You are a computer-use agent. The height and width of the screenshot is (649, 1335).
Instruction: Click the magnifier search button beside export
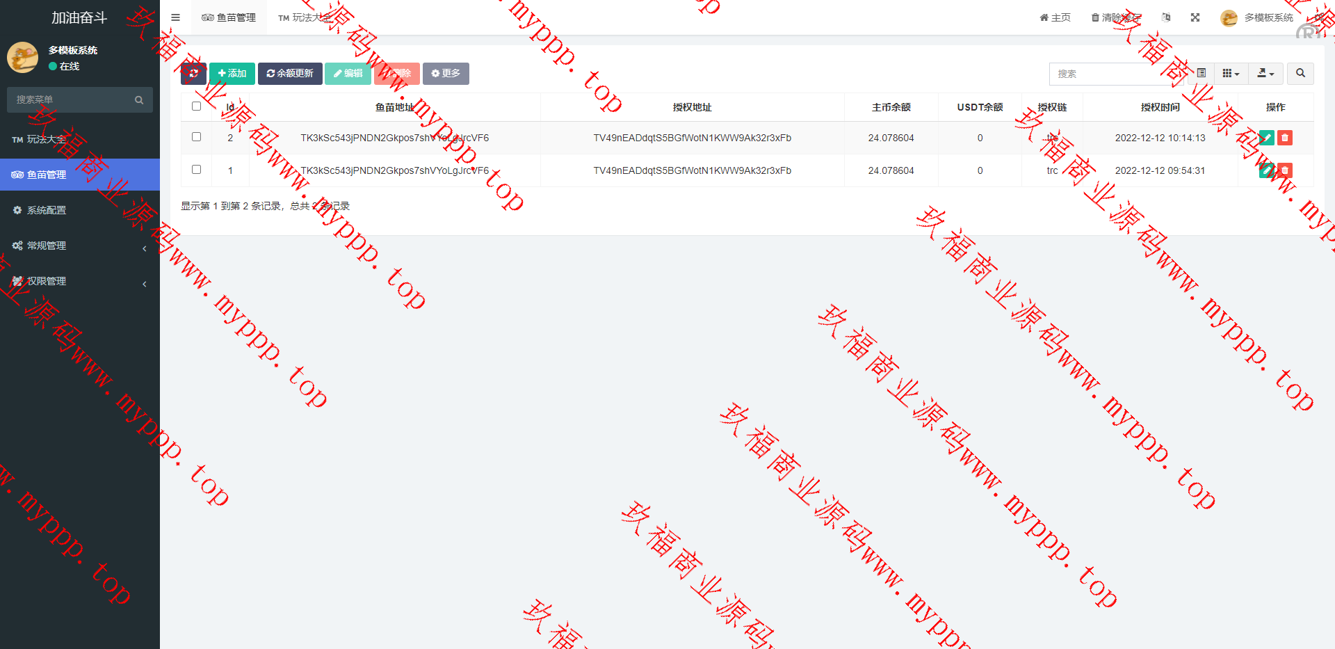pyautogui.click(x=1300, y=74)
